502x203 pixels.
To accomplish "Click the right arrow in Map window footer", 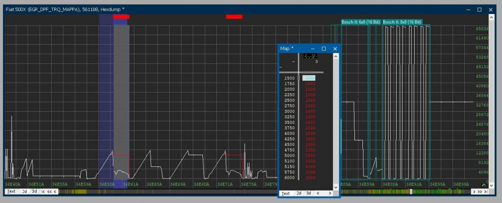I will coord(330,193).
